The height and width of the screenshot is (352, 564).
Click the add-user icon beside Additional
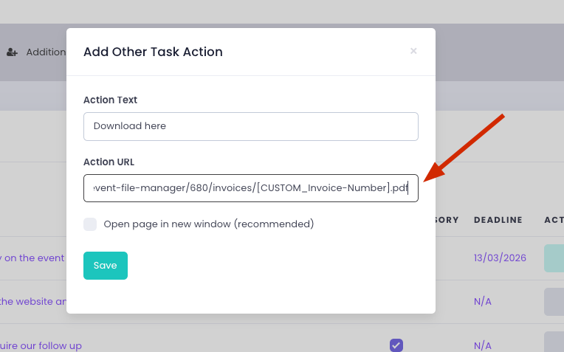(x=12, y=52)
